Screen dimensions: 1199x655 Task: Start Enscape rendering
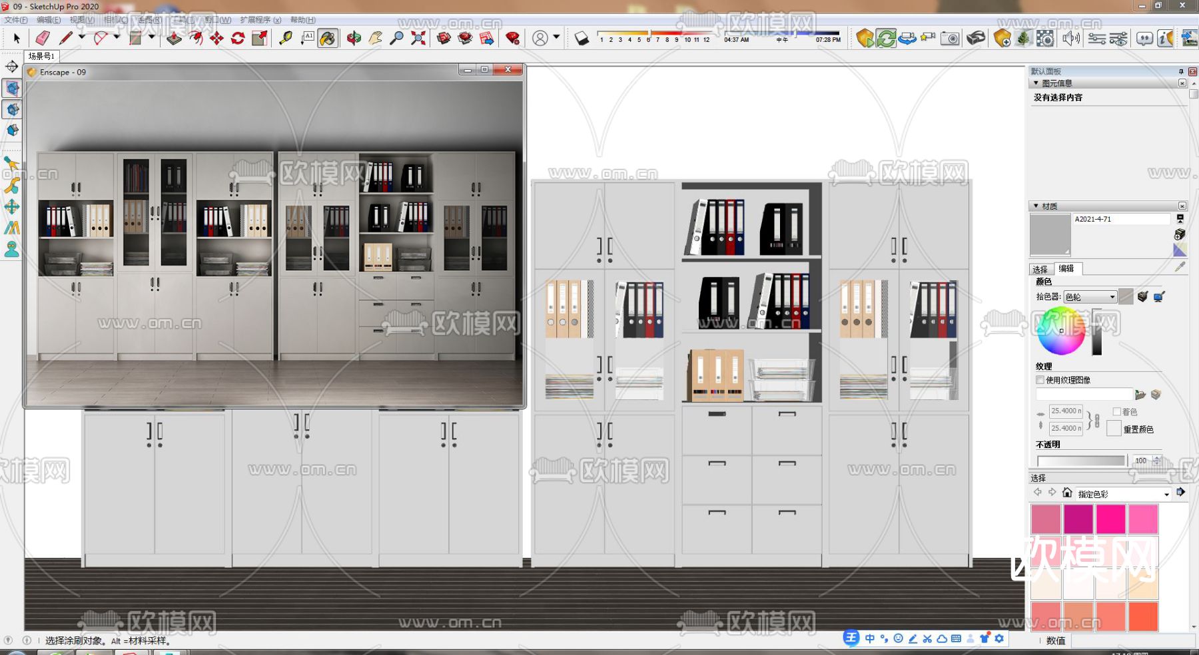tap(865, 38)
